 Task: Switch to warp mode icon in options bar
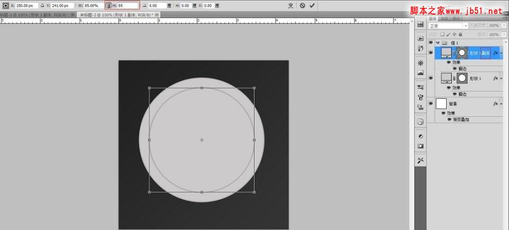coord(291,6)
